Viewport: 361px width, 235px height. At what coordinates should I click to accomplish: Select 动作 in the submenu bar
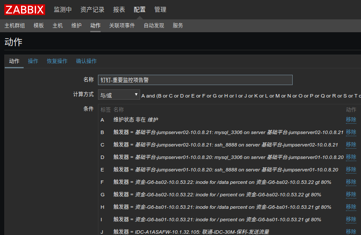(95, 25)
